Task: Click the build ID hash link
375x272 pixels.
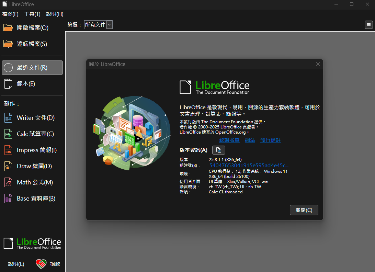Action: tap(249, 166)
